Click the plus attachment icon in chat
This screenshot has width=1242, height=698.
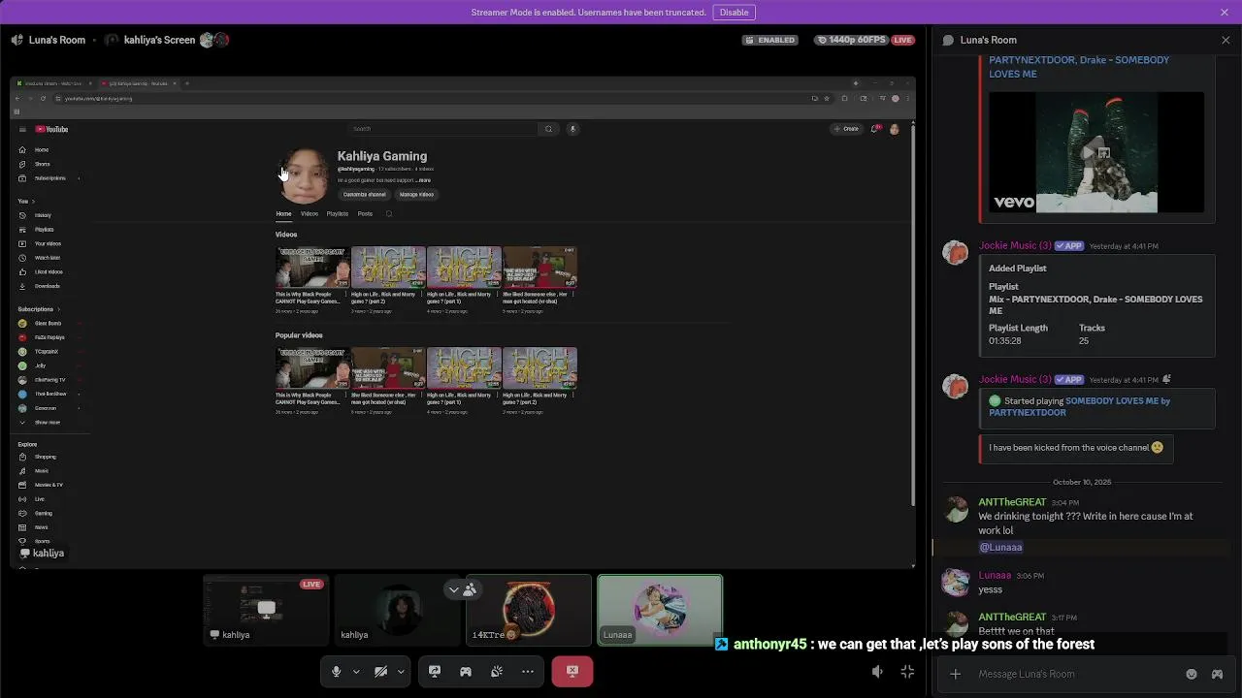pos(956,674)
